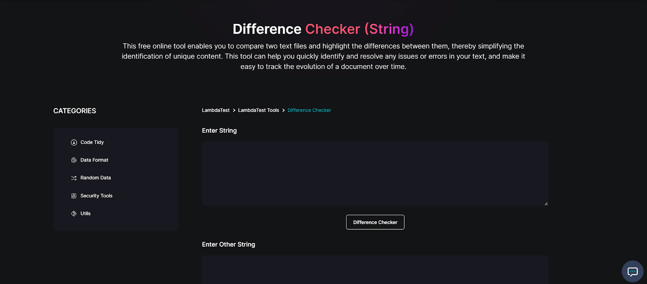The image size is (647, 284).
Task: Open the LambdaTest Tools breadcrumb link
Action: (x=258, y=110)
